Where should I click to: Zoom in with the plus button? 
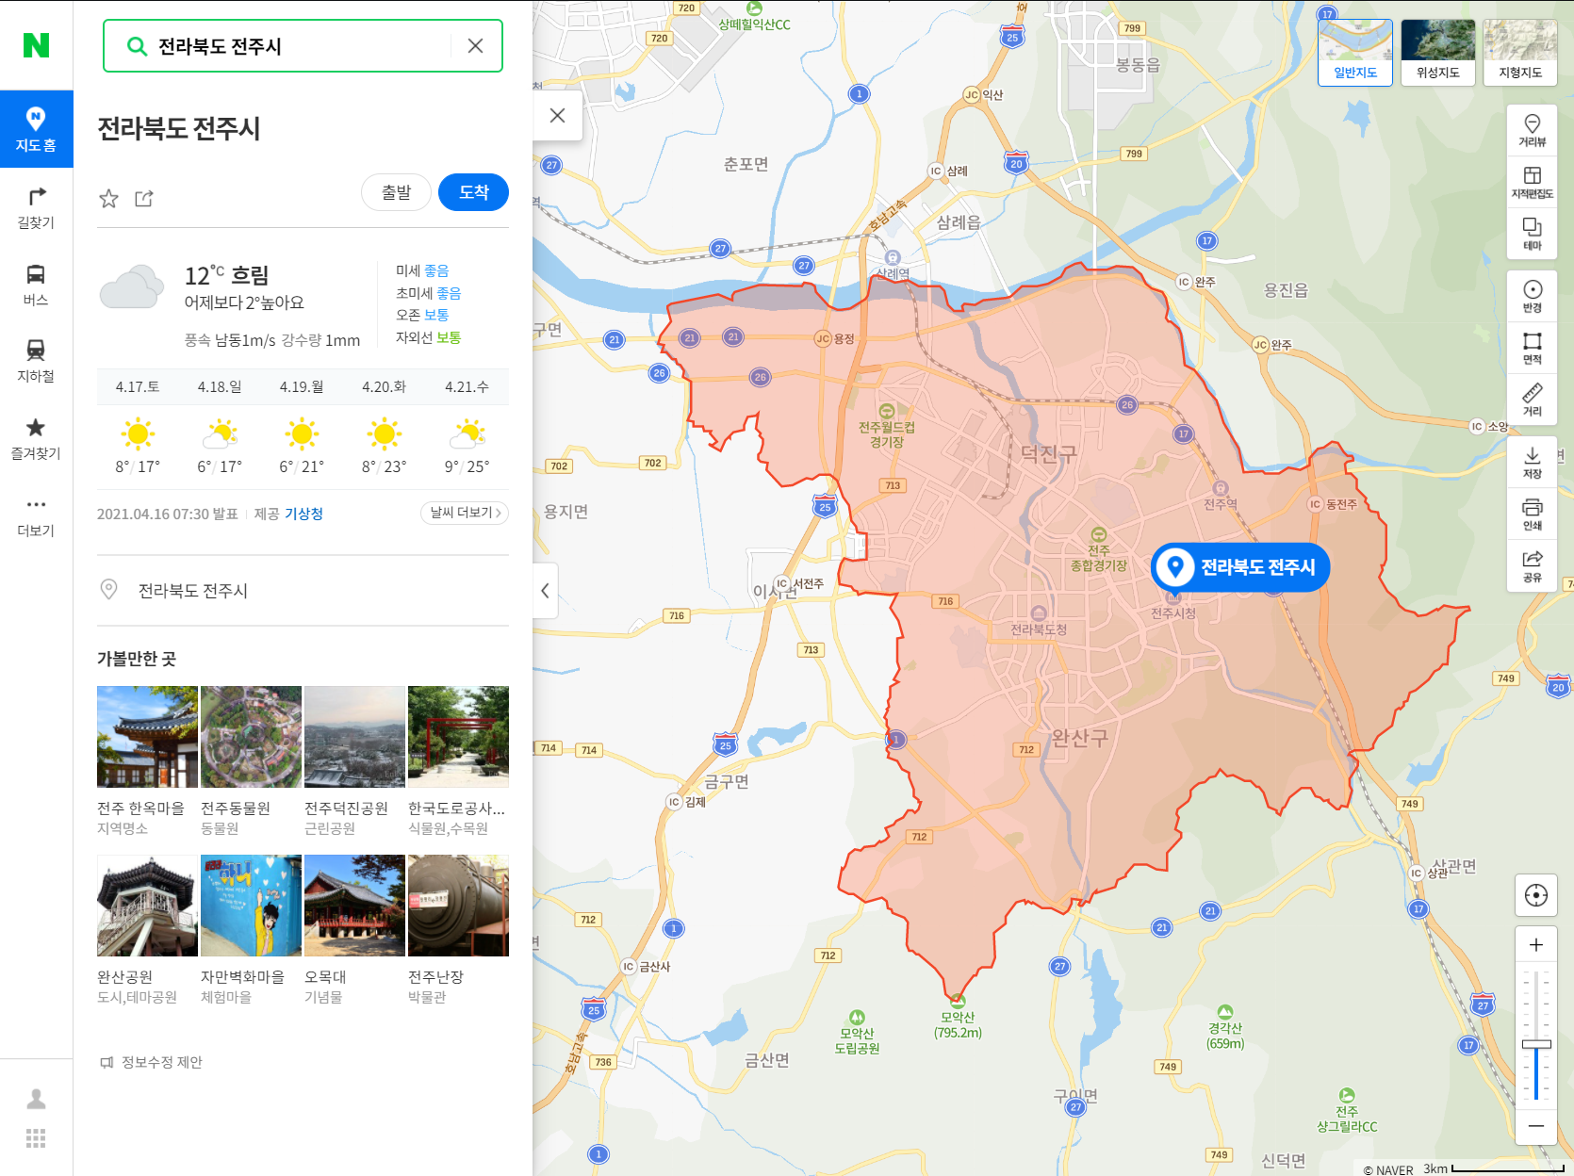coord(1536,944)
